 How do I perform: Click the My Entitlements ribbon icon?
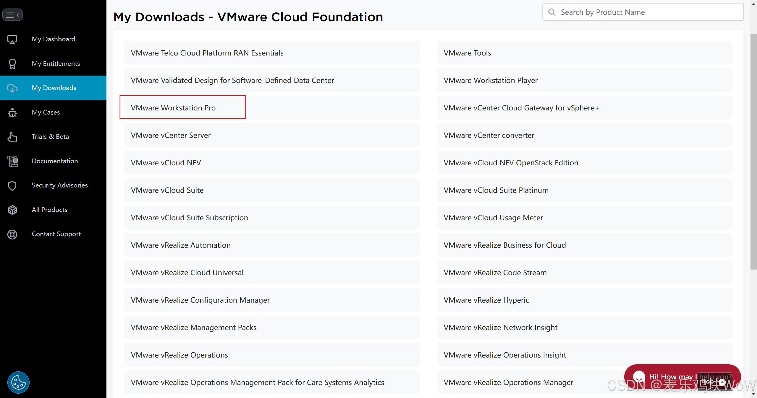coord(12,64)
